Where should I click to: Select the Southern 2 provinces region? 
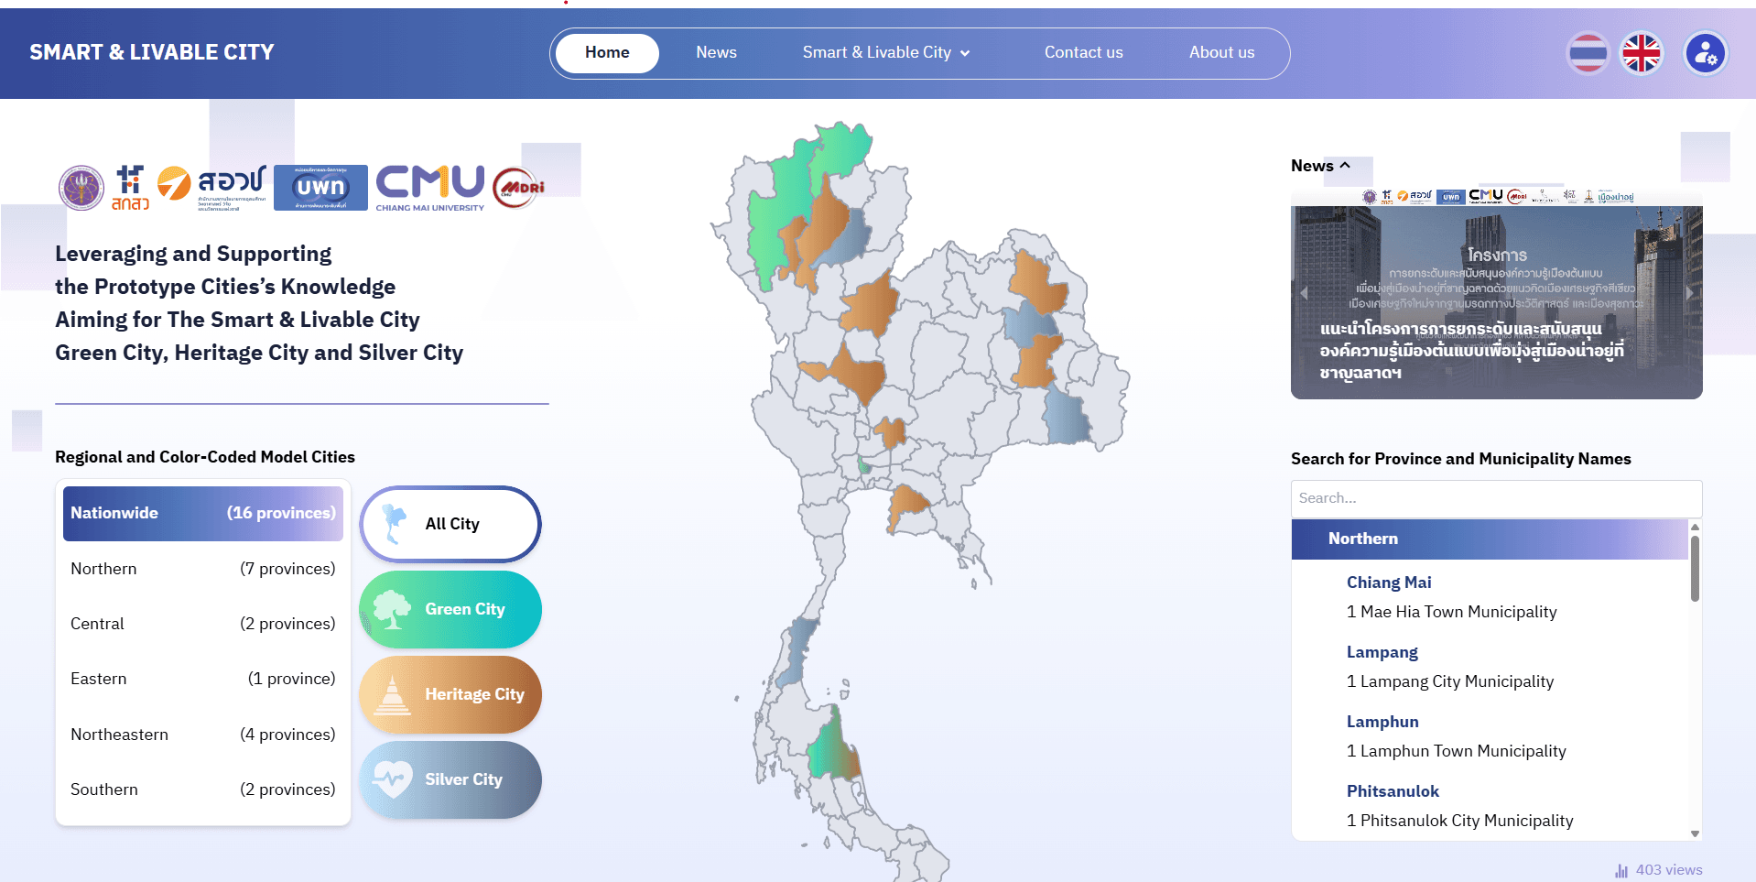click(203, 789)
